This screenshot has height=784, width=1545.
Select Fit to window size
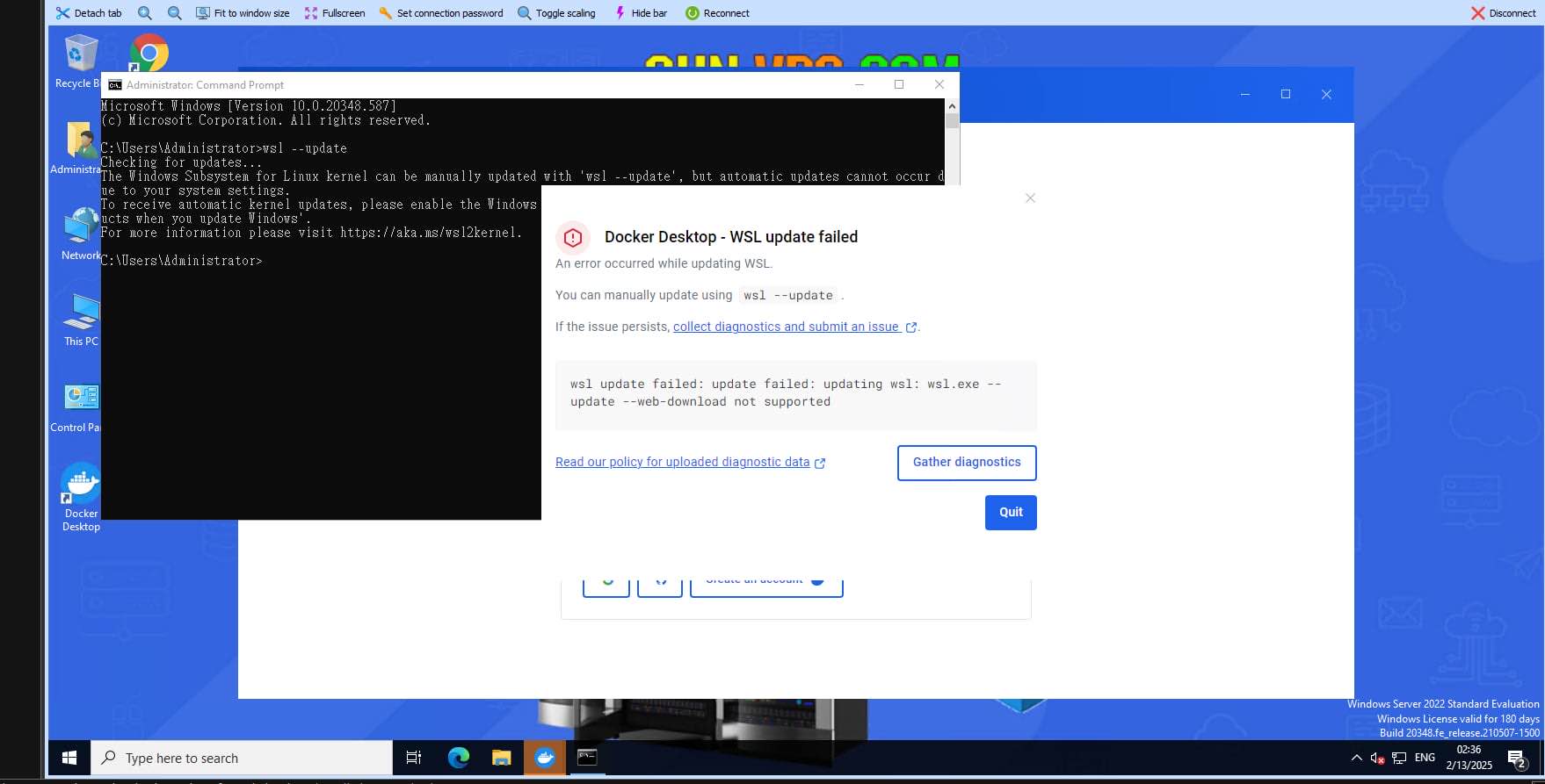(x=243, y=13)
